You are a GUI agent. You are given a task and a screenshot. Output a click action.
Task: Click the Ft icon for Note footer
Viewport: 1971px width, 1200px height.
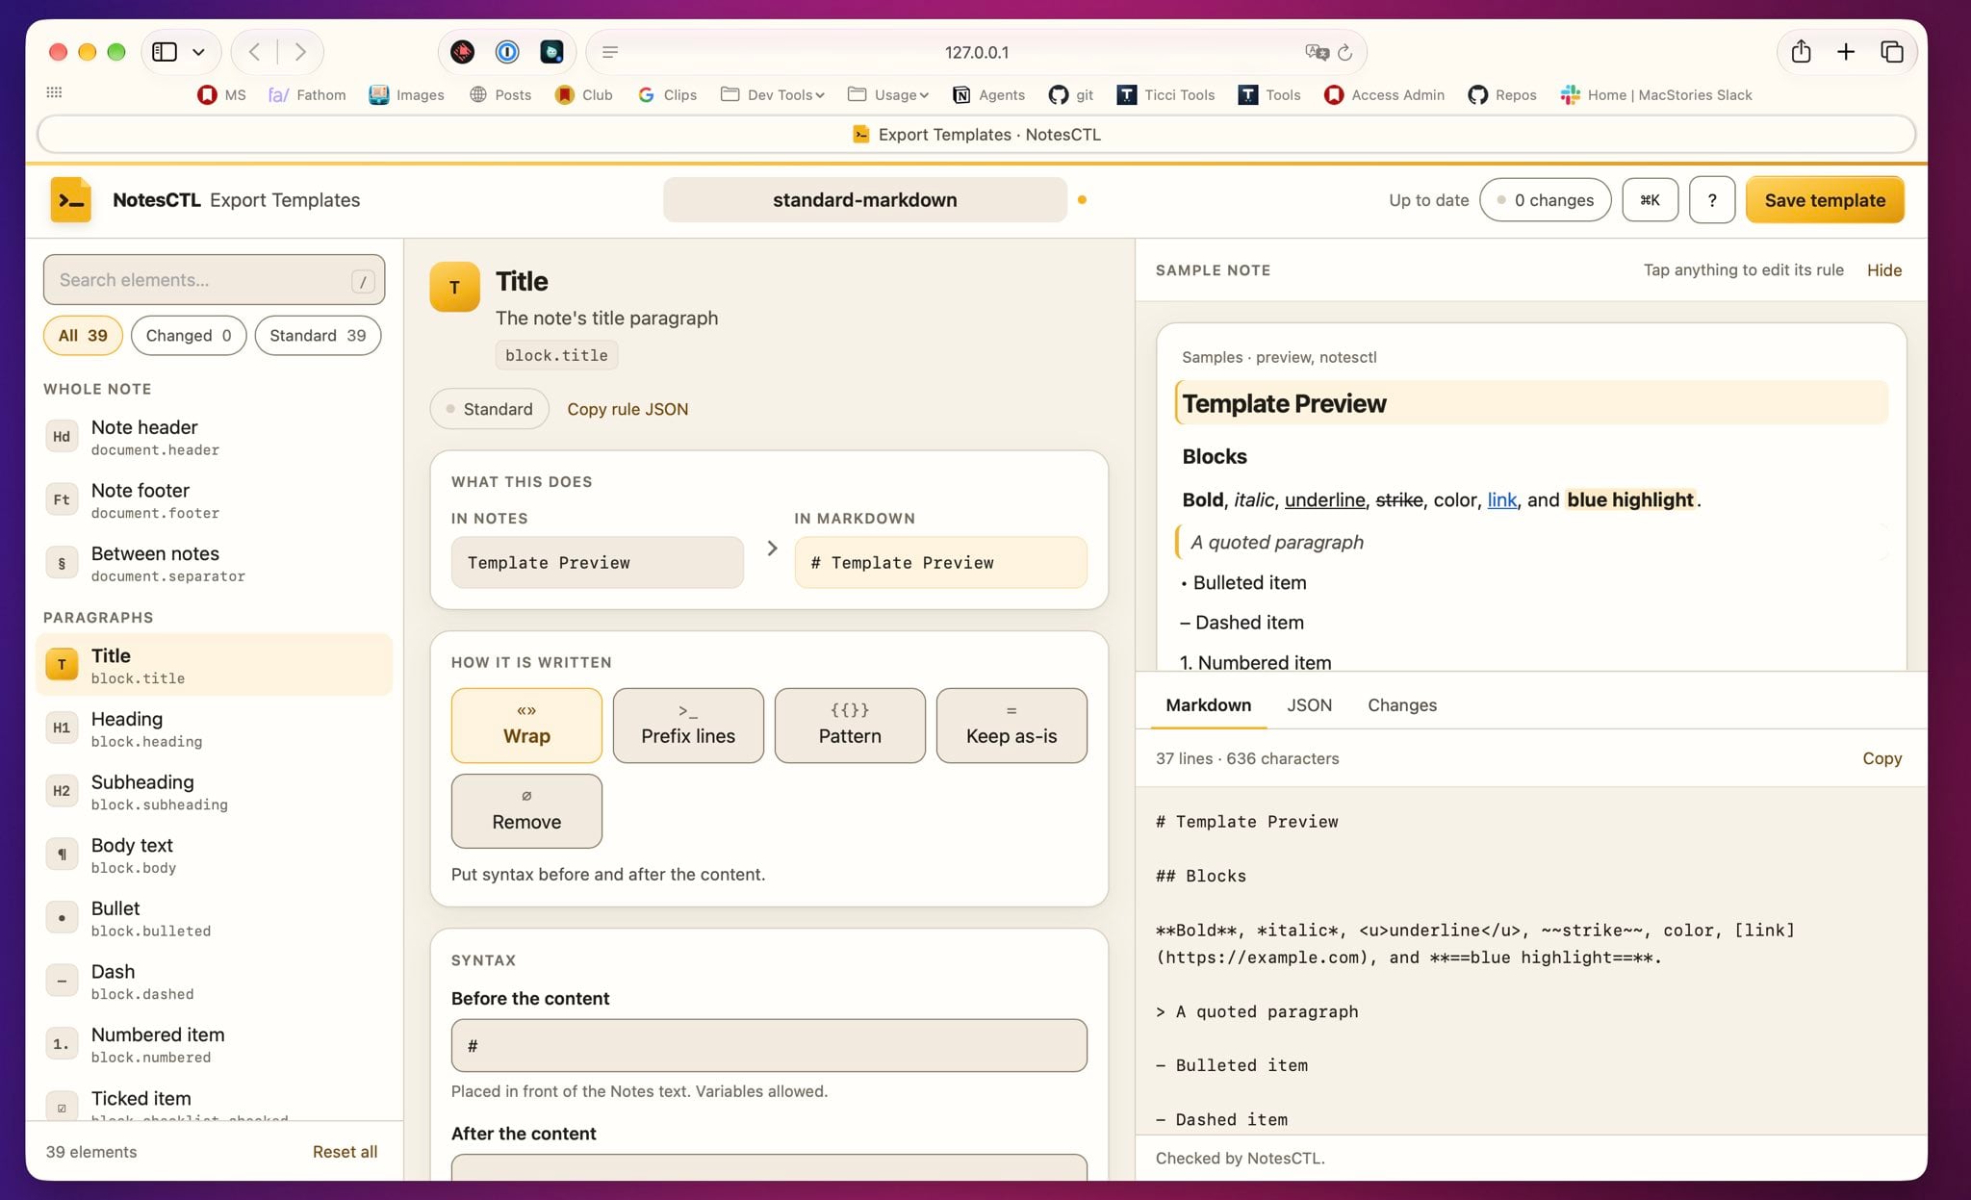coord(62,499)
